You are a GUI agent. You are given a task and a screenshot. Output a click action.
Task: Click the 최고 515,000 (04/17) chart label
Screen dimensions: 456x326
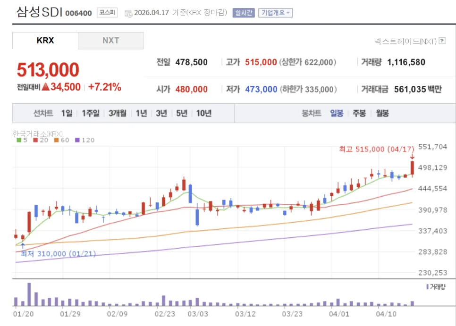click(x=377, y=150)
